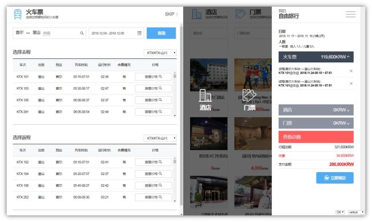Image resolution: width=372 pixels, height=222 pixels.
Task: Click the search magnifier in station field
Action: tap(82, 33)
